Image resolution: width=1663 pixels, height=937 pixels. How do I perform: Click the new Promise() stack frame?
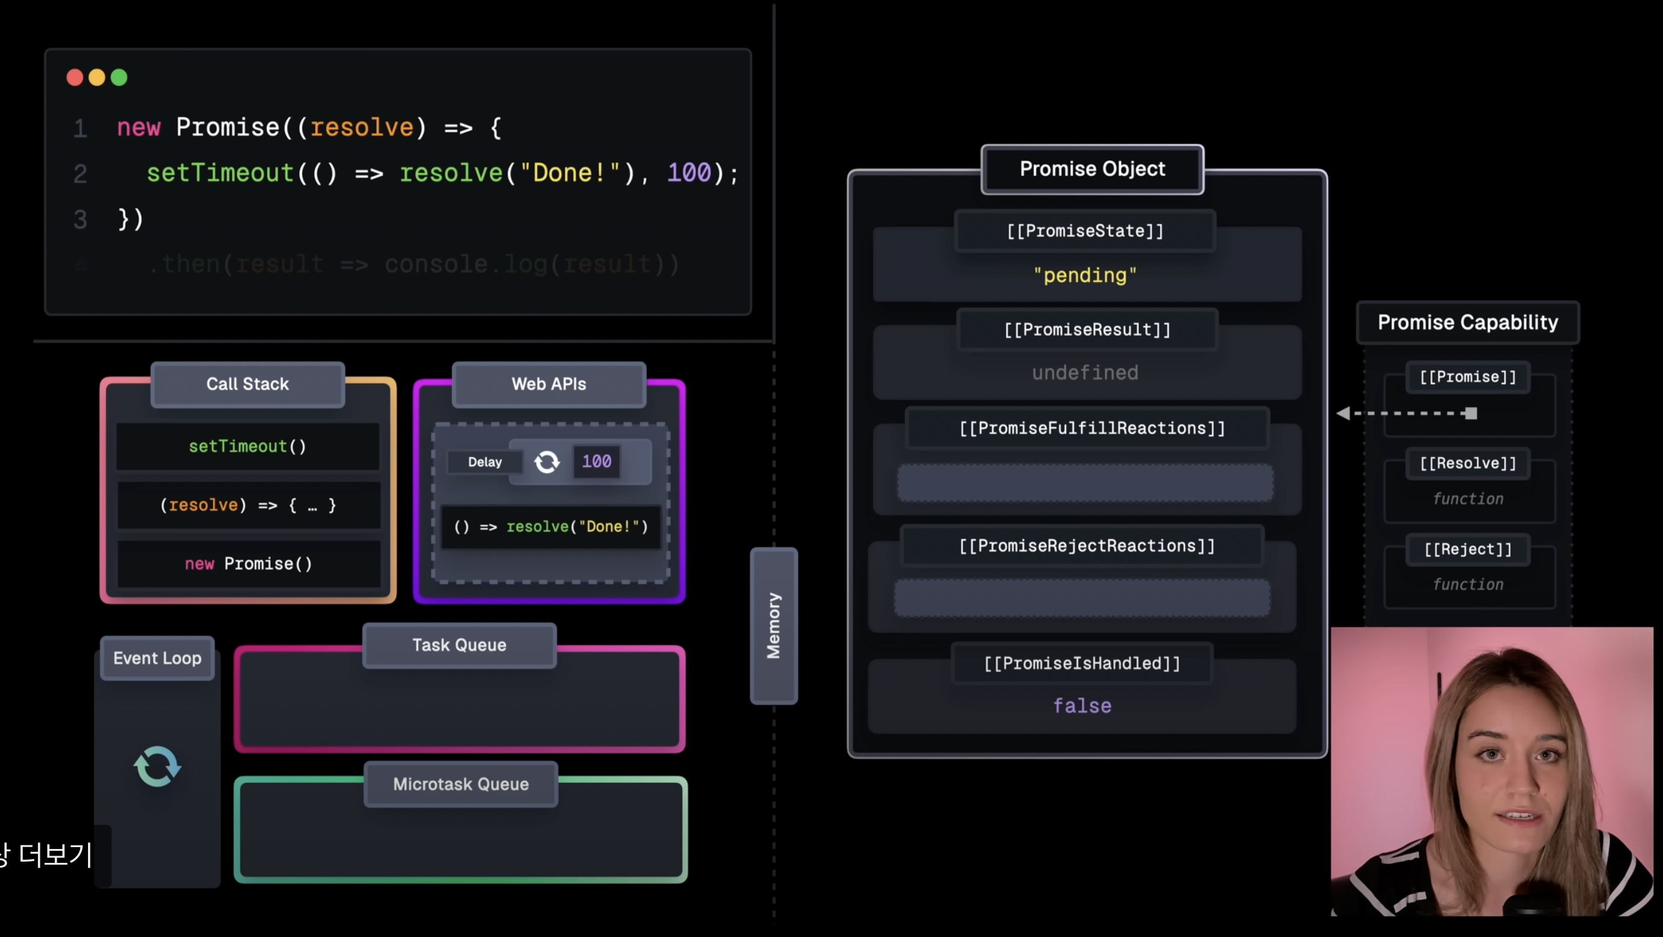(248, 564)
